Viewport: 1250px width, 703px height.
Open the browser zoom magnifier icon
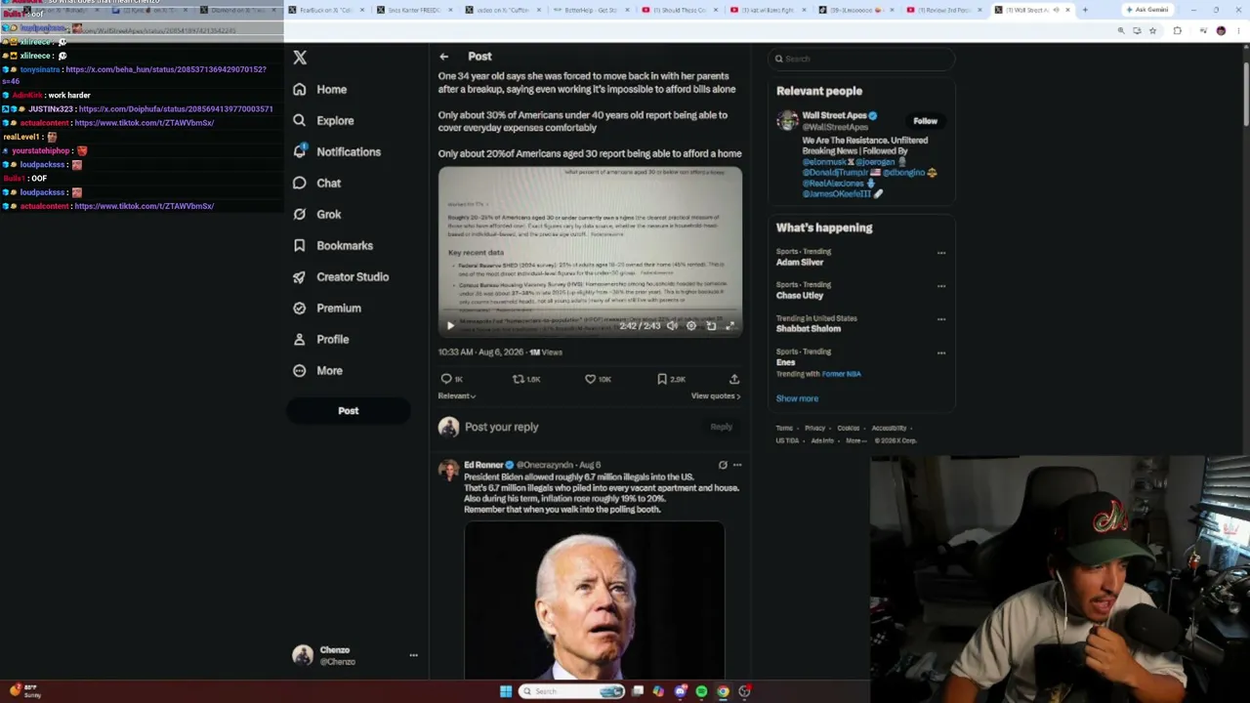(1121, 31)
